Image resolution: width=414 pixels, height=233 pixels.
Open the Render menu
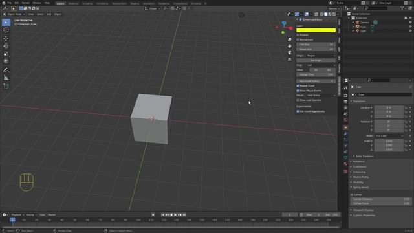pyautogui.click(x=26, y=3)
